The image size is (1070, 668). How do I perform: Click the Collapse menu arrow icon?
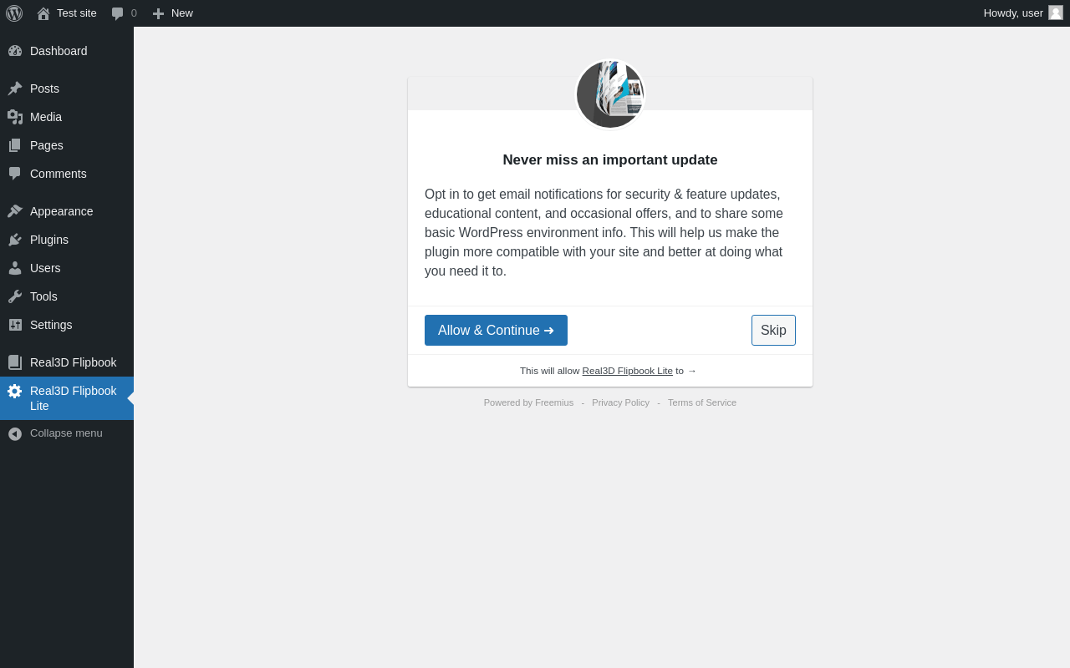[x=15, y=433]
